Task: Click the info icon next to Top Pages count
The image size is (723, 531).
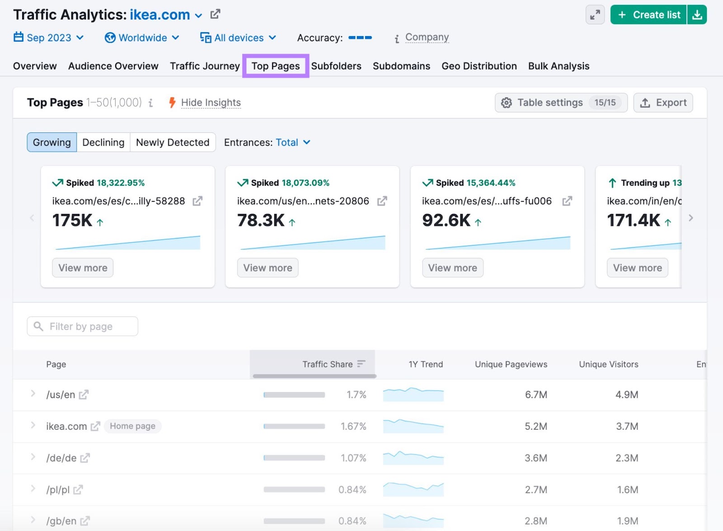Action: click(x=150, y=103)
